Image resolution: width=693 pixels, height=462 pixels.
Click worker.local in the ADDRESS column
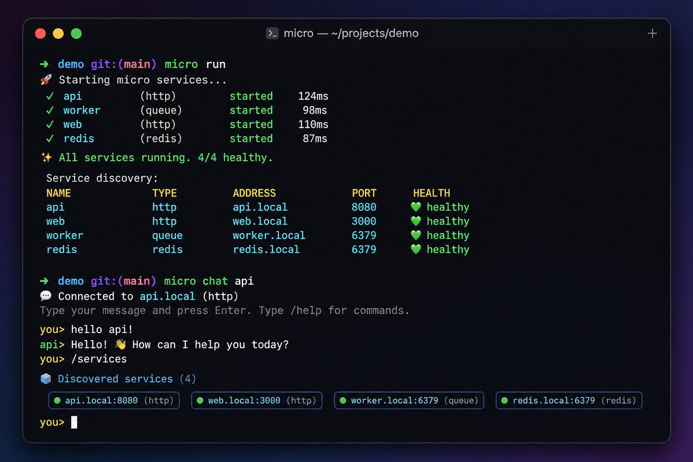coord(269,236)
